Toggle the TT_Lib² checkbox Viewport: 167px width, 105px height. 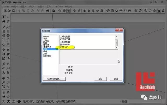(x=61, y=47)
